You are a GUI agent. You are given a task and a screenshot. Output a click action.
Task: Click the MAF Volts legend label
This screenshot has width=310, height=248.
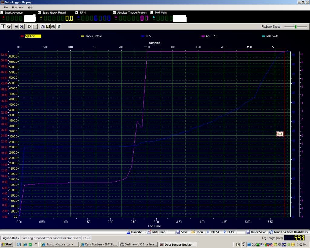(272, 36)
